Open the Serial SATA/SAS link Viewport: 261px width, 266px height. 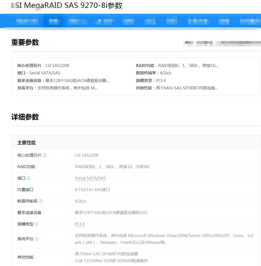90,178
